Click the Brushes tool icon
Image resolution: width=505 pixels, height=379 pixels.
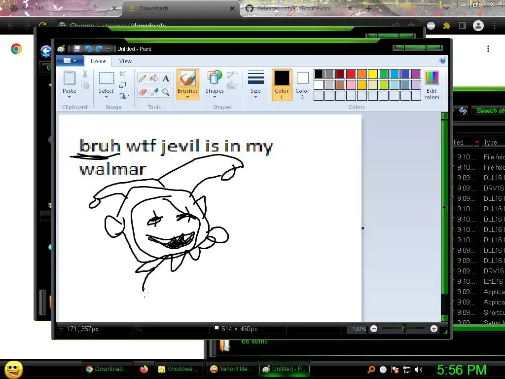pyautogui.click(x=187, y=78)
